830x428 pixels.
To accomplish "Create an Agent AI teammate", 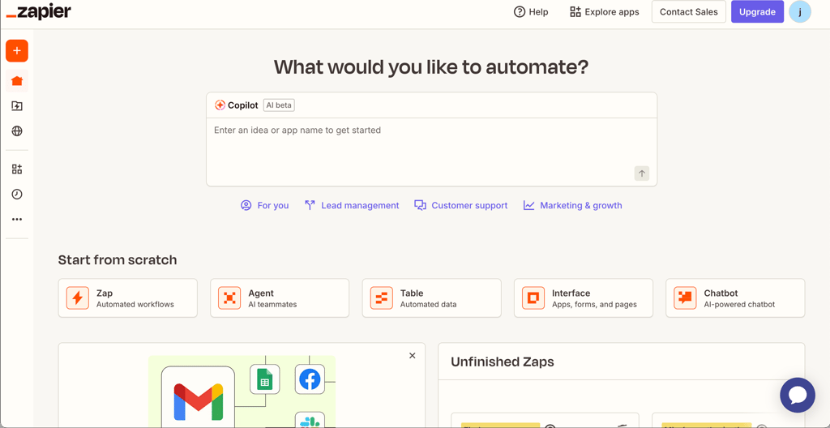I will [280, 297].
